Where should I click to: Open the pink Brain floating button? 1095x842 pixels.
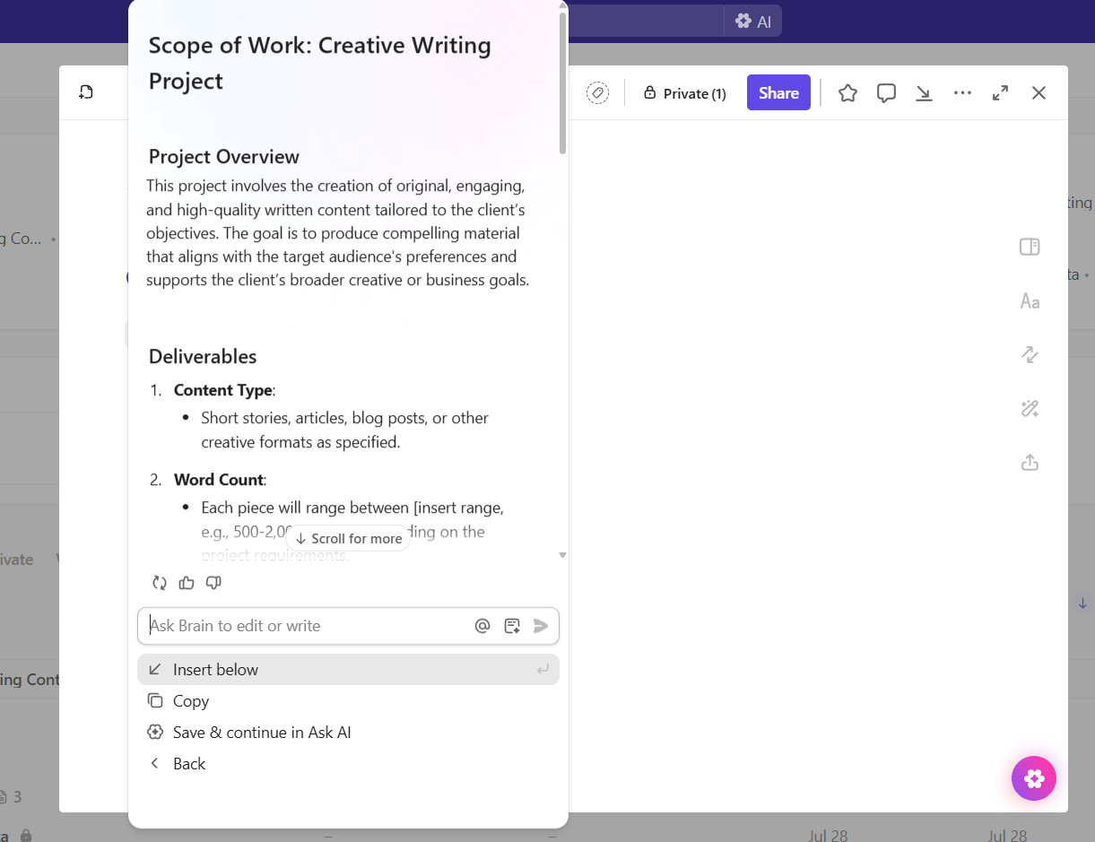1034,778
